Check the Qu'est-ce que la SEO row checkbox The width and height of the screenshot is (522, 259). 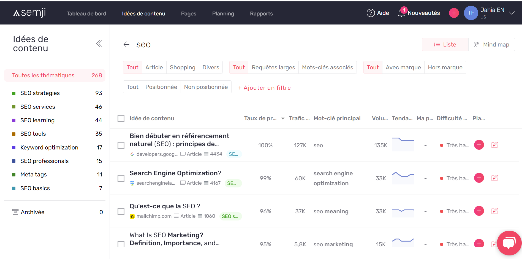tap(121, 211)
